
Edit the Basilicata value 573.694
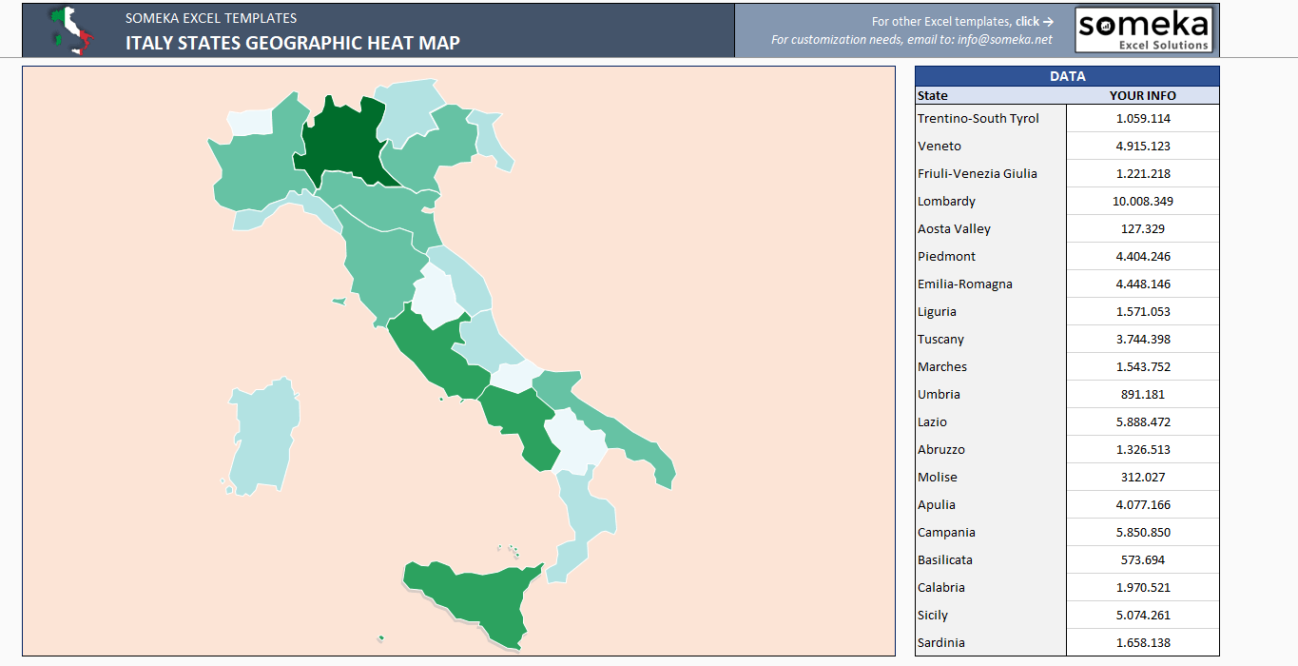click(1143, 559)
